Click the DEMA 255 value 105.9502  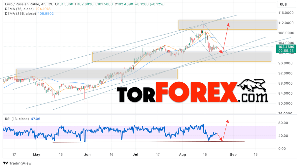46,14
